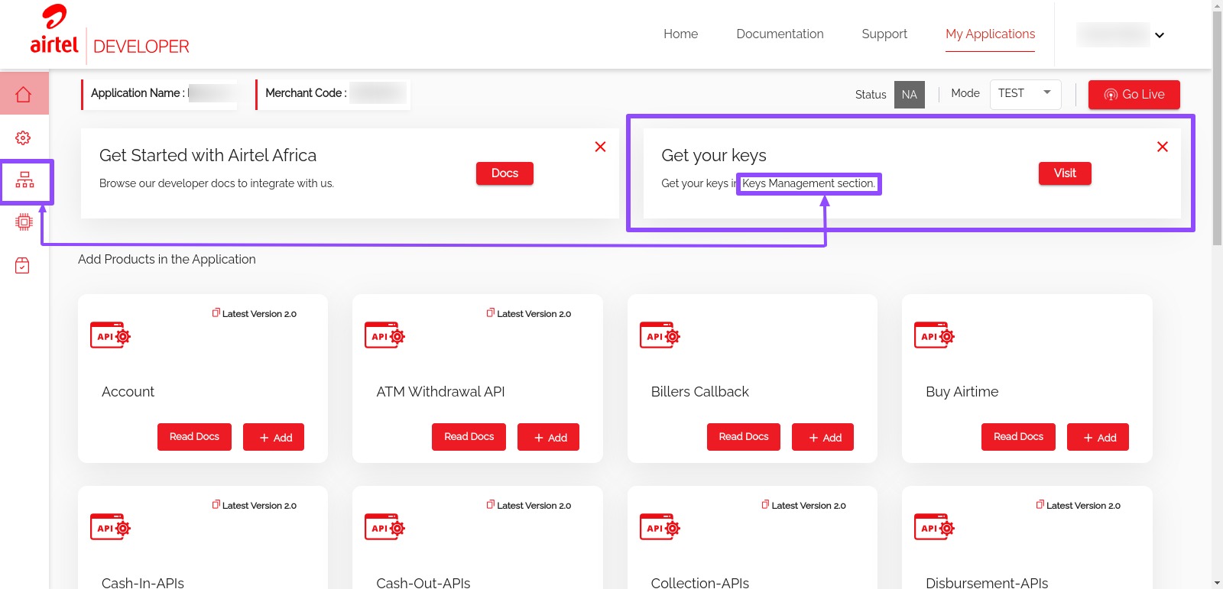
Task: Click the Cash-In-APIs version copy icon
Action: (x=216, y=504)
